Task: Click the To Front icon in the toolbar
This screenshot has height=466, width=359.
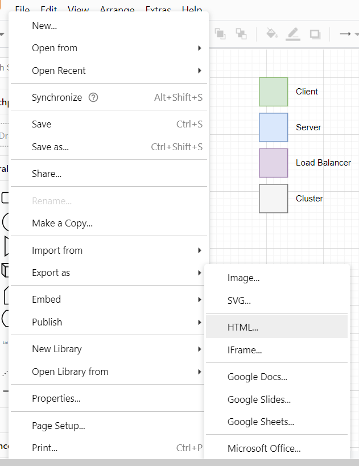Action: click(x=220, y=34)
